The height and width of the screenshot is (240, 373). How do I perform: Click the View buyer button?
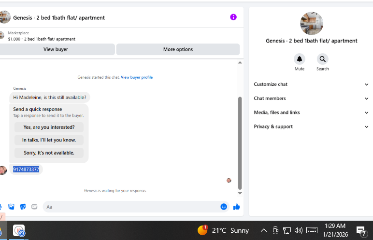[57, 49]
